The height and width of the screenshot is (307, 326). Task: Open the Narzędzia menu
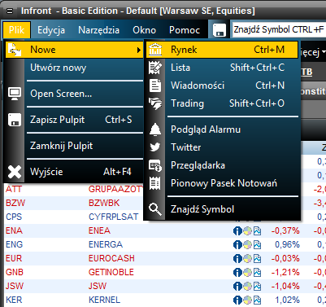(x=98, y=30)
